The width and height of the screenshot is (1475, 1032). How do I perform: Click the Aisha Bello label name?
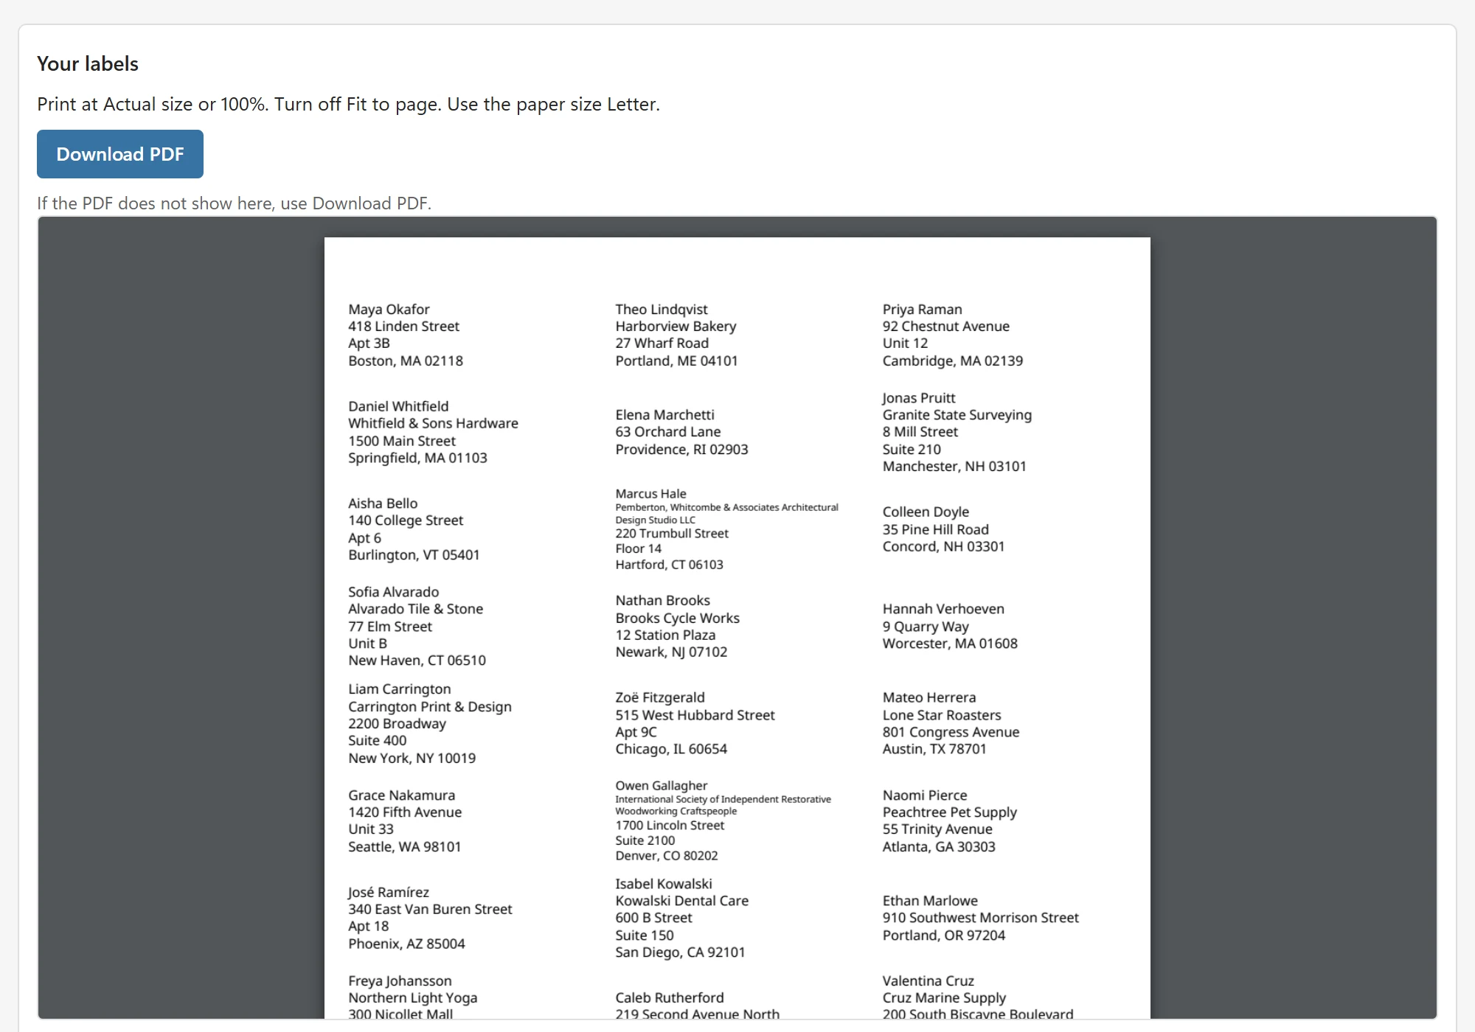383,503
